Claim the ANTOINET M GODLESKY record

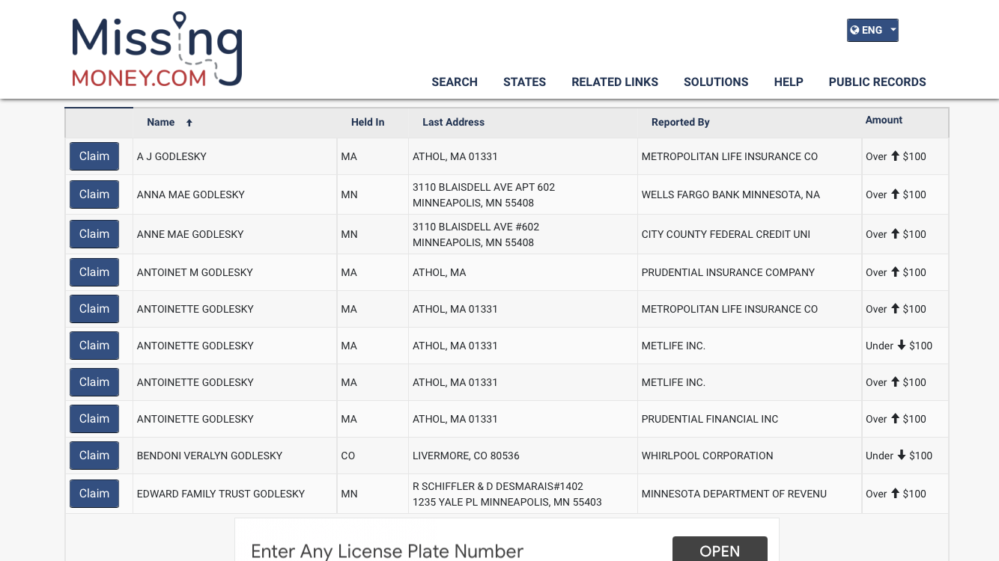(94, 272)
